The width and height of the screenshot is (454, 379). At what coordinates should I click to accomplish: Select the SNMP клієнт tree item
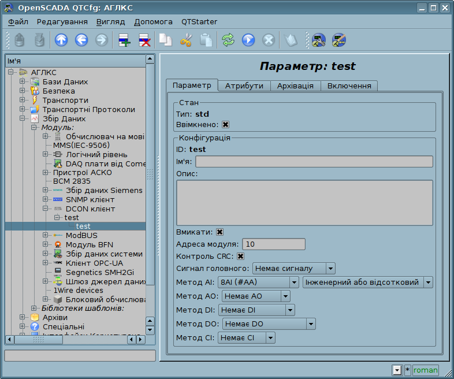click(90, 199)
